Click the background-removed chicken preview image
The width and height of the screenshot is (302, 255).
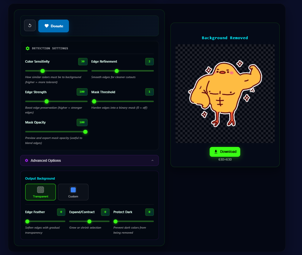coord(225,94)
